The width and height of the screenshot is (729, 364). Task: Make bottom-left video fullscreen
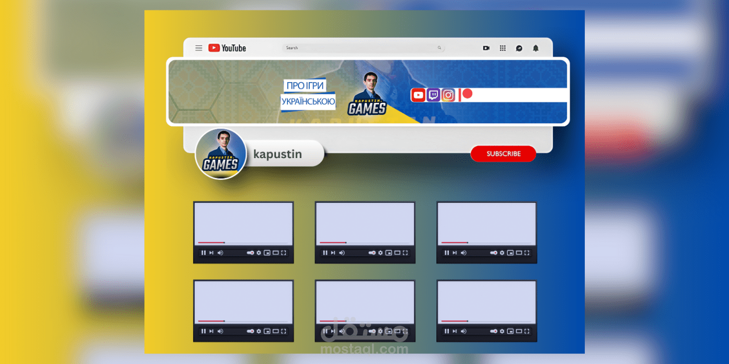tap(284, 331)
